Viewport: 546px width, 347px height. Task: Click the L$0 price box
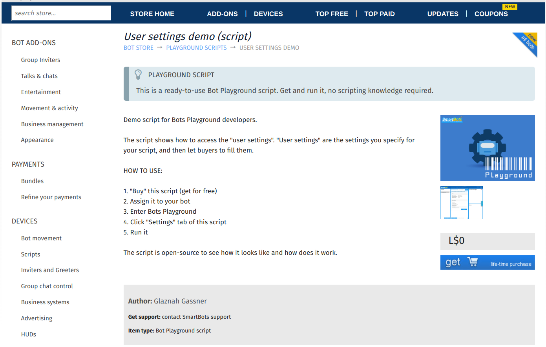click(x=488, y=241)
